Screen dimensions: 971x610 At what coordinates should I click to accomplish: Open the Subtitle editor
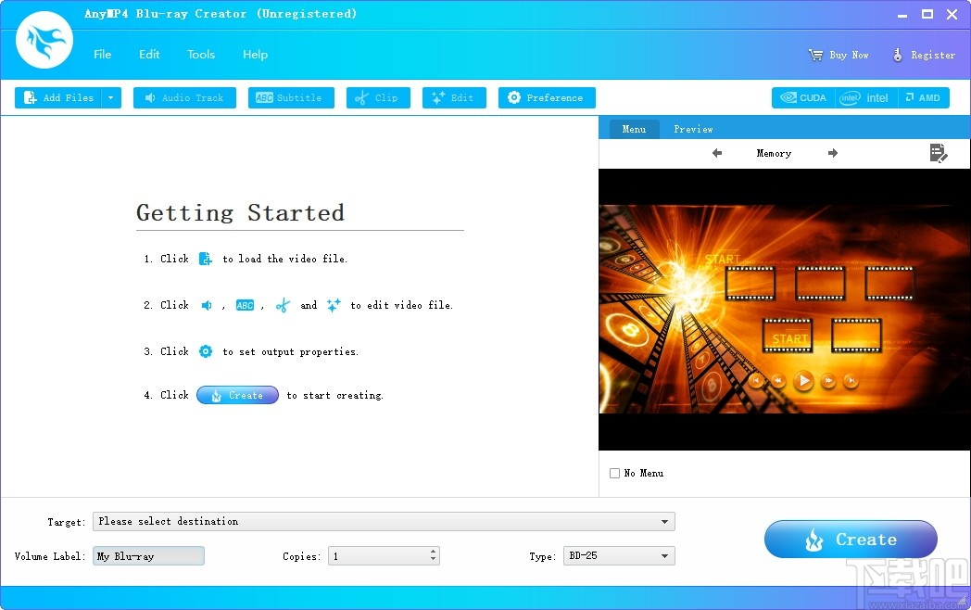(291, 97)
